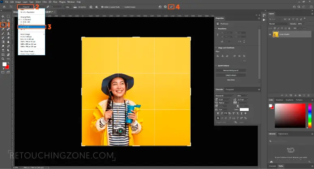
Task: Select the Brush tool
Action: point(3,33)
